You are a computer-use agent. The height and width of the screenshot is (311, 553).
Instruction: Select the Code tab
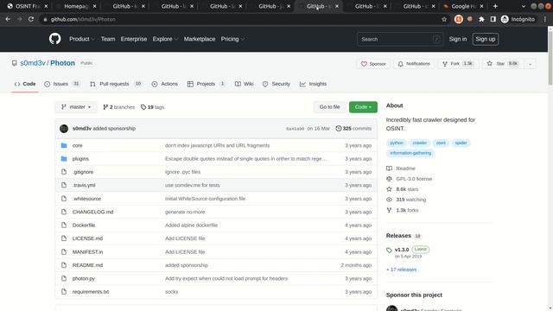(x=25, y=84)
